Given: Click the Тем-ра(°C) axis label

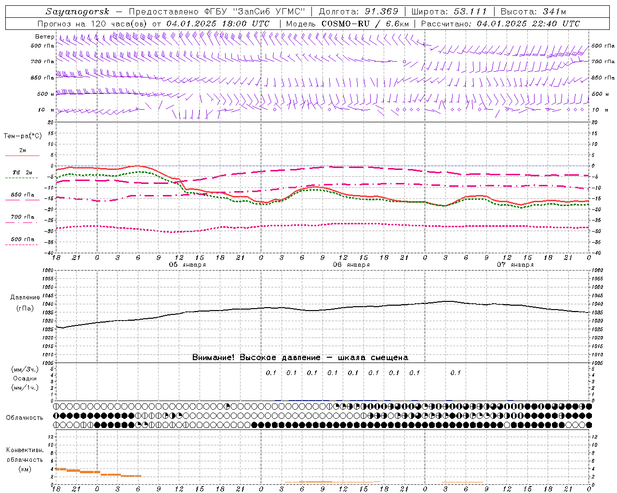Looking at the screenshot, I should coord(23,136).
